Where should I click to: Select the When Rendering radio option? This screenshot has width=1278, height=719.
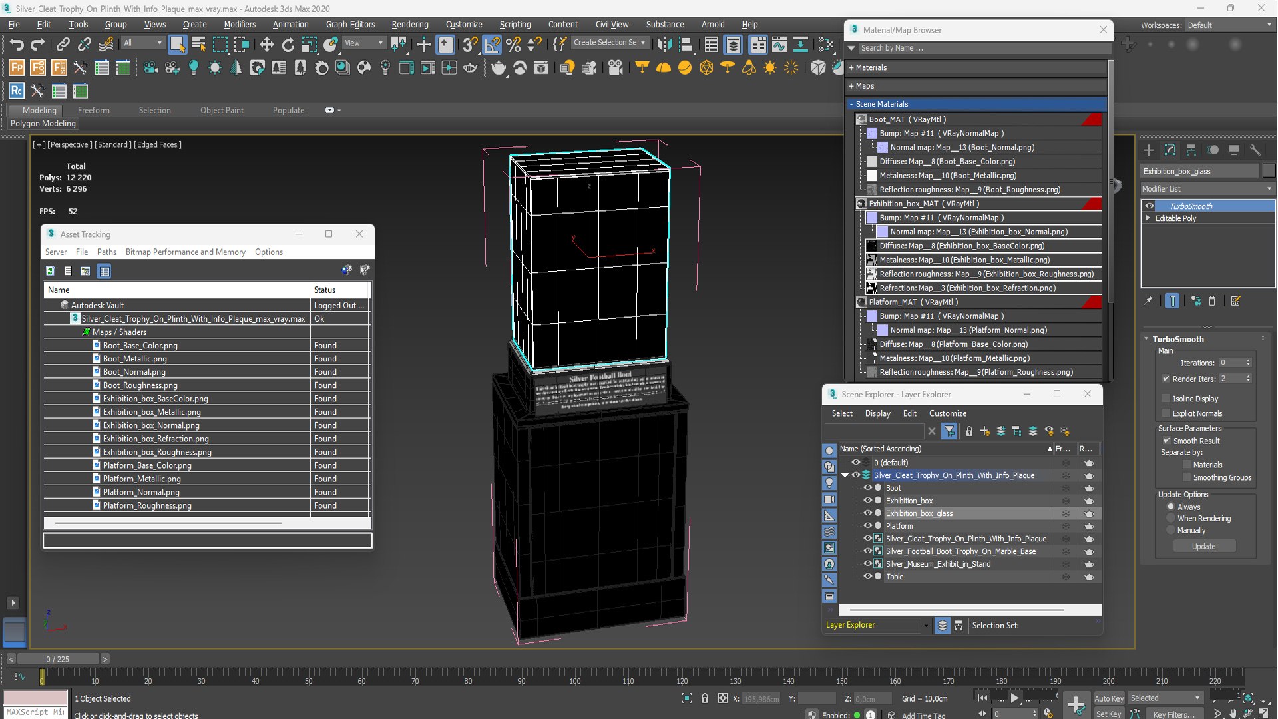(x=1171, y=519)
